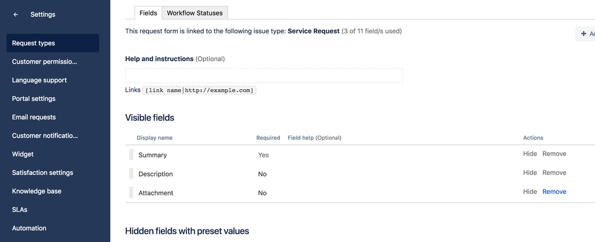Hide the Summary field
595x242 pixels.
[x=530, y=153]
